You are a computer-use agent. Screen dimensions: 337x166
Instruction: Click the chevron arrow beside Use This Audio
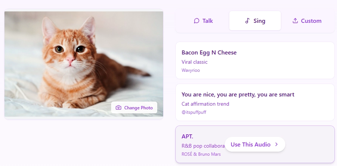[x=276, y=145]
